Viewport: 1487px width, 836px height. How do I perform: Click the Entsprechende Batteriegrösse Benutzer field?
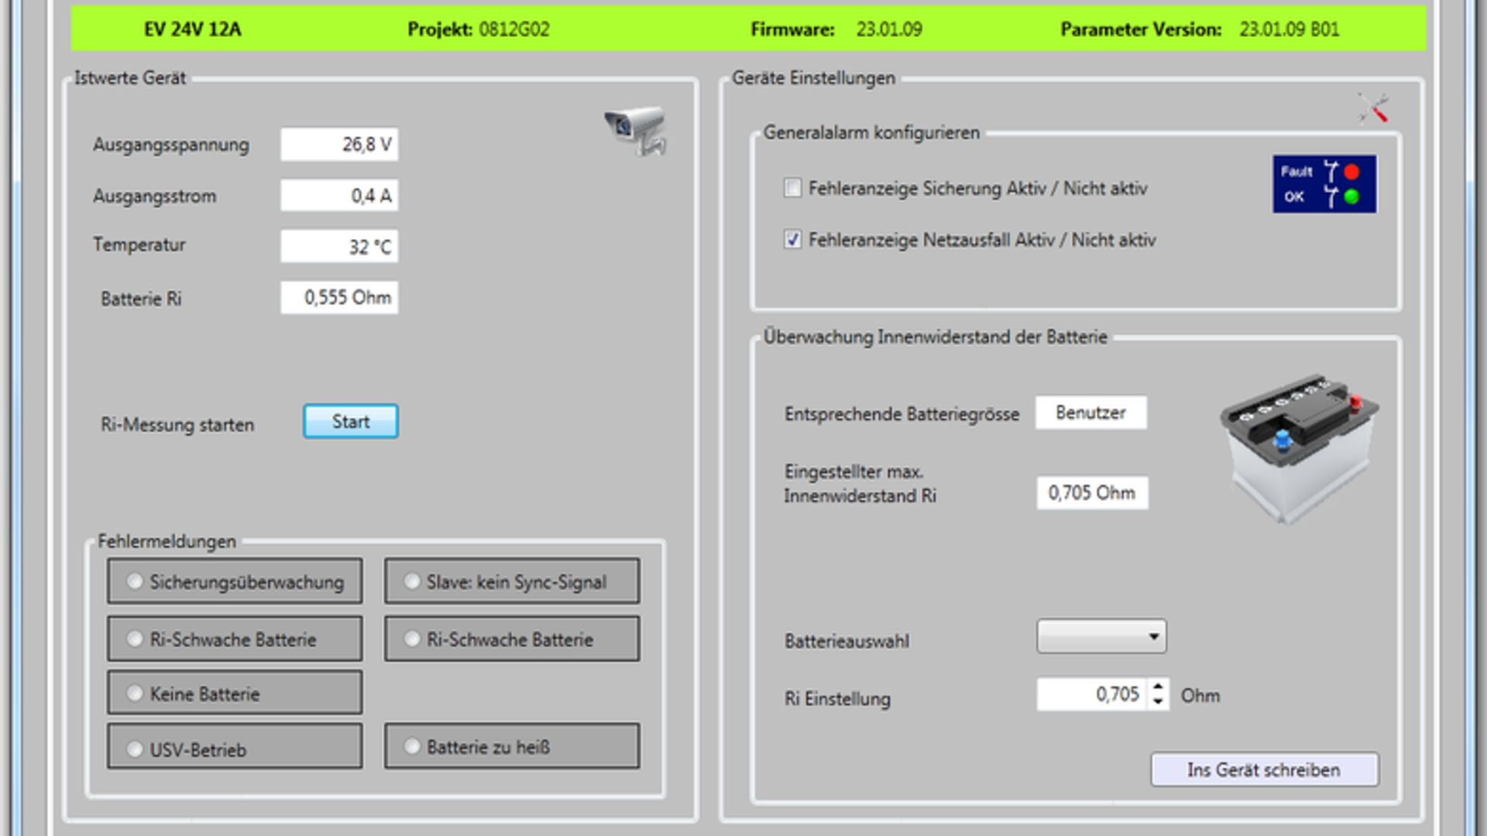click(x=1090, y=413)
